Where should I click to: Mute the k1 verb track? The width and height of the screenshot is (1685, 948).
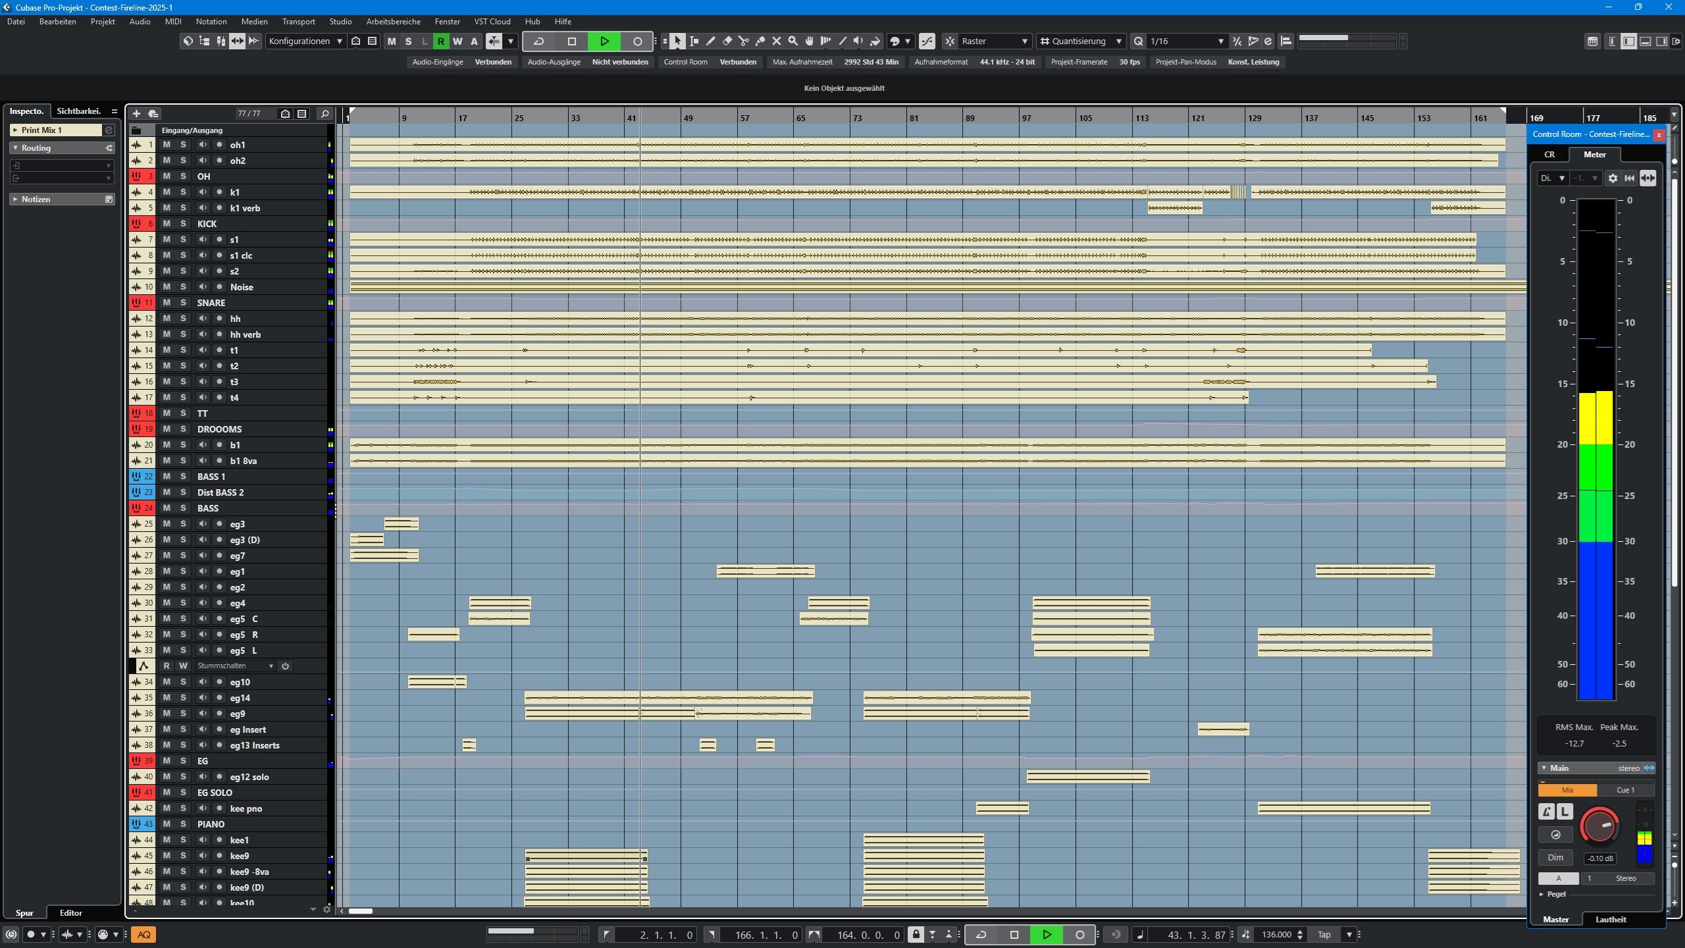(167, 208)
